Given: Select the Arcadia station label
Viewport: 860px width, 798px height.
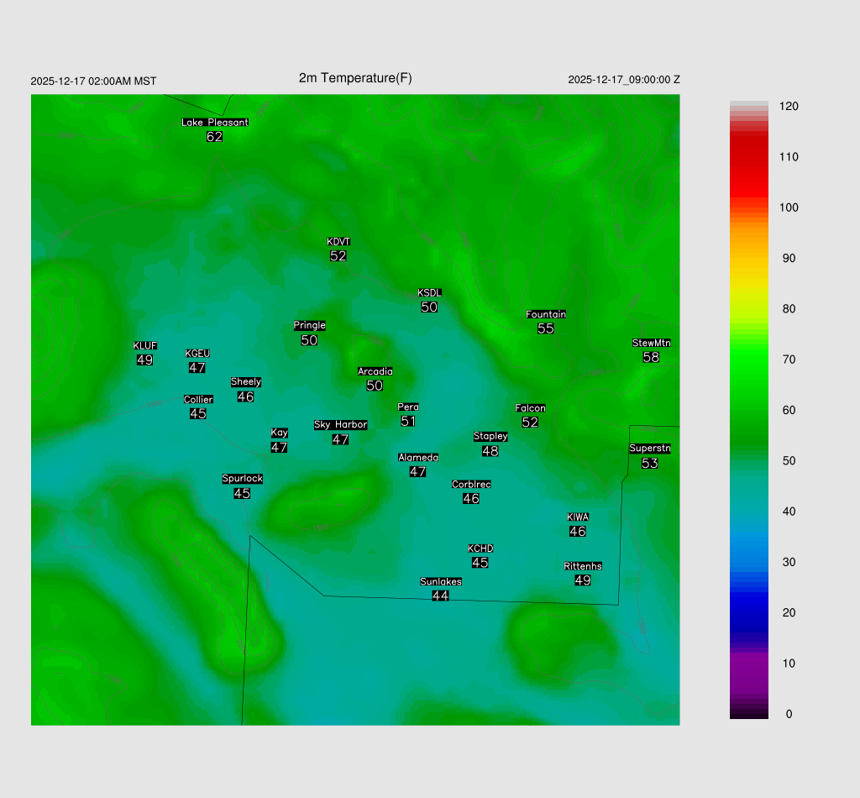Looking at the screenshot, I should (375, 372).
